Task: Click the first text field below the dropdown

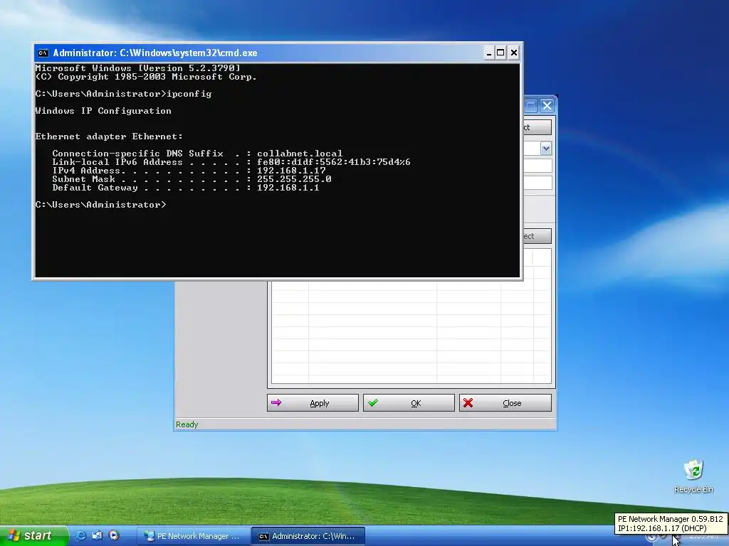Action: pos(538,166)
